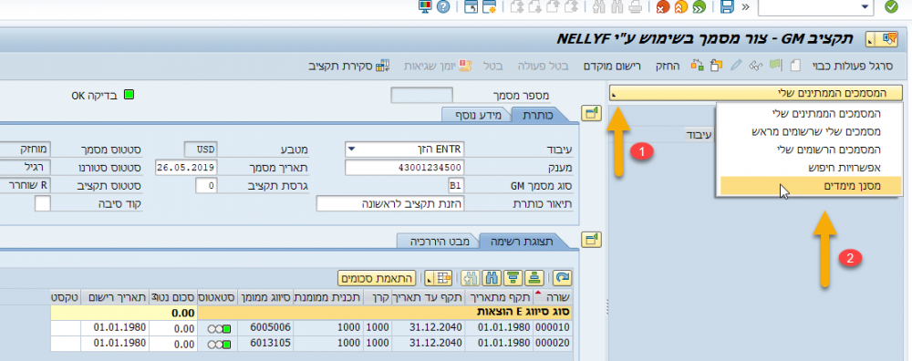The width and height of the screenshot is (912, 361).
Task: Click the Save floppy disk icon
Action: 727,7
